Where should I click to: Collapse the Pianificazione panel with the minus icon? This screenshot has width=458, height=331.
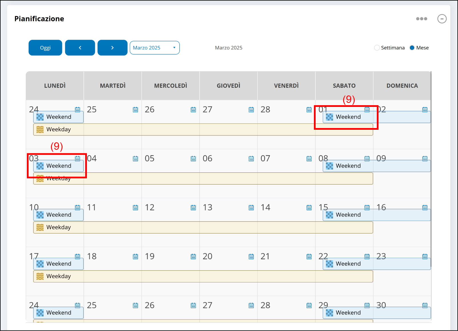442,19
